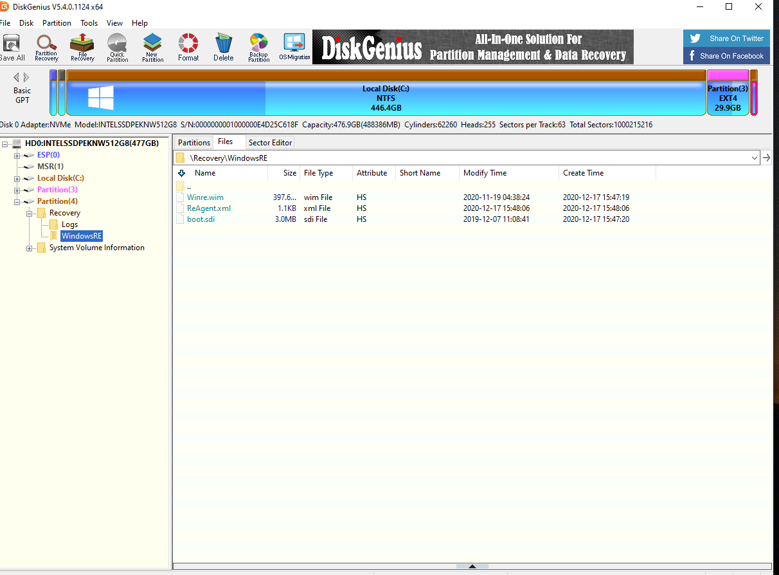Viewport: 779px width, 575px height.
Task: Sort files by the Size column
Action: pyautogui.click(x=283, y=173)
